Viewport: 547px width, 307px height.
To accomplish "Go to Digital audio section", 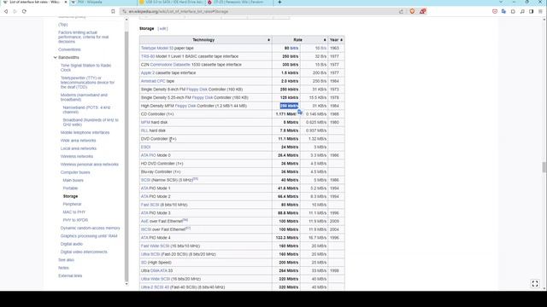I will pos(72,244).
